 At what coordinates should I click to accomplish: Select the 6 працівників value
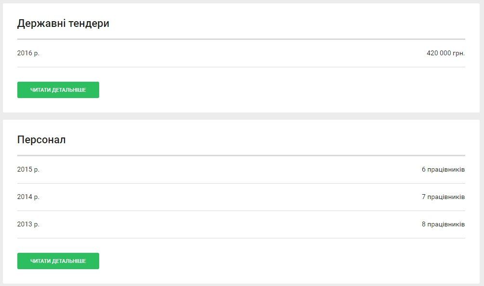click(443, 169)
